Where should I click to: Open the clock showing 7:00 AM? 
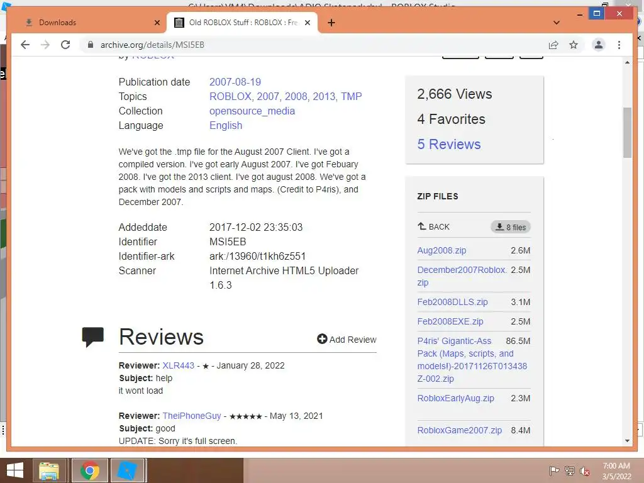click(x=616, y=471)
